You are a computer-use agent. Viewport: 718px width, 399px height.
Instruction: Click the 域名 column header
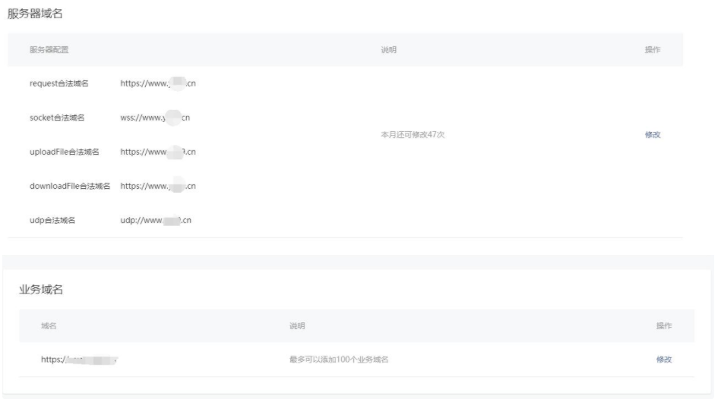pos(49,325)
